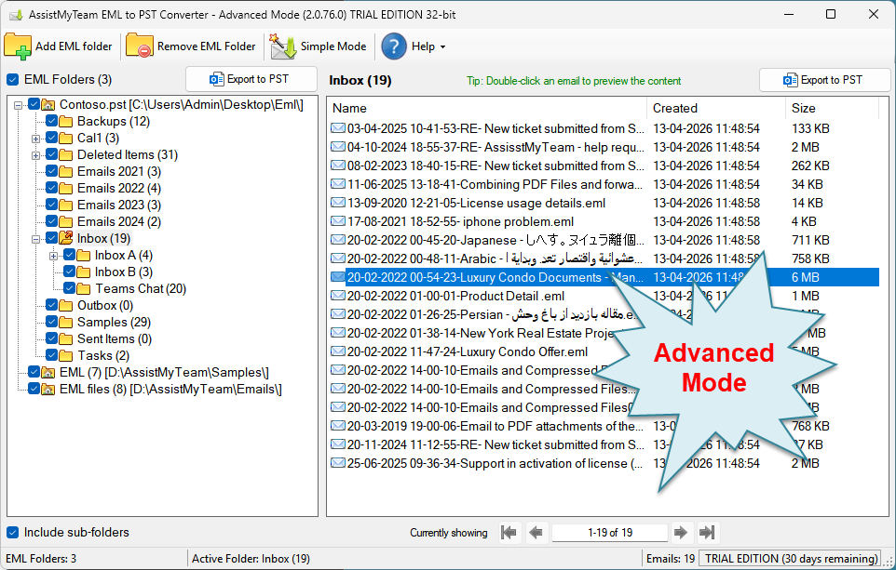Go to the first page of emails

[509, 533]
